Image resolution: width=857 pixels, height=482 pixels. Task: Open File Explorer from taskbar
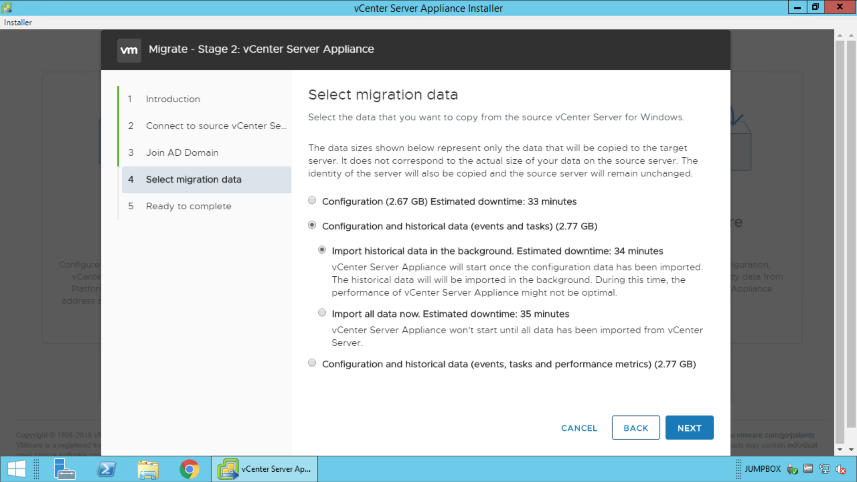(148, 469)
